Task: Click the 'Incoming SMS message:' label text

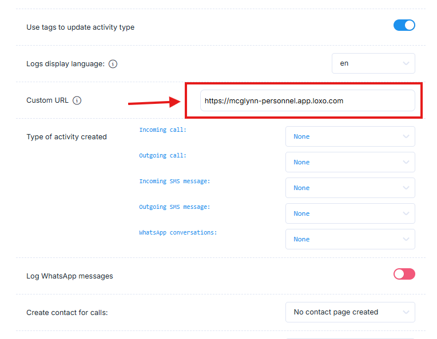Action: coord(174,181)
